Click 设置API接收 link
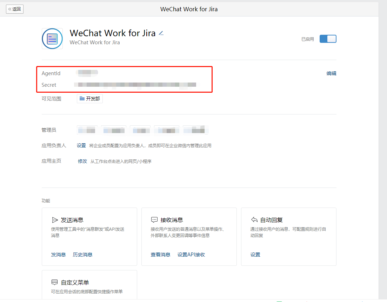Screen dimensions: 387x302 pos(191,255)
